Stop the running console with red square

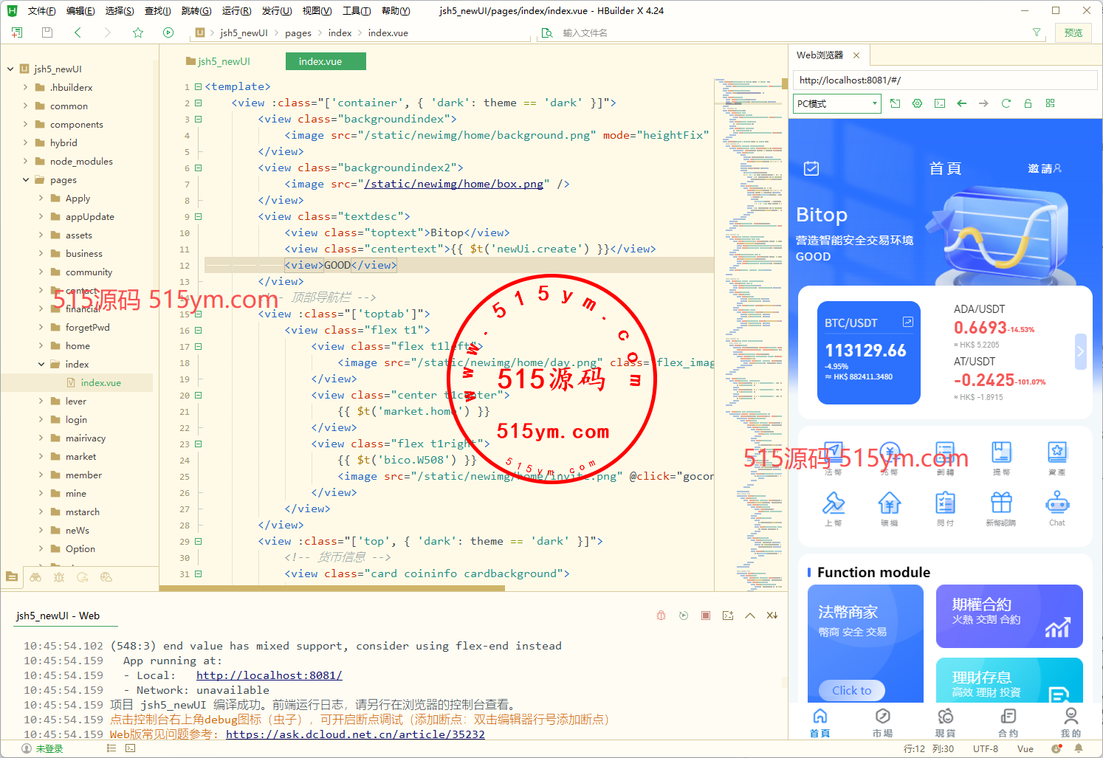pyautogui.click(x=706, y=616)
